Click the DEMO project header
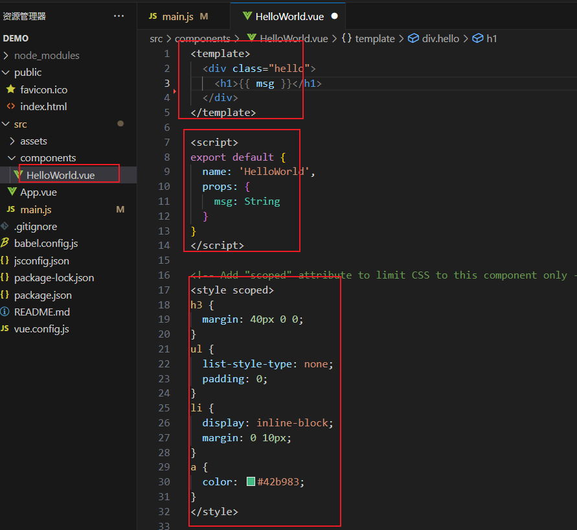 pos(16,38)
